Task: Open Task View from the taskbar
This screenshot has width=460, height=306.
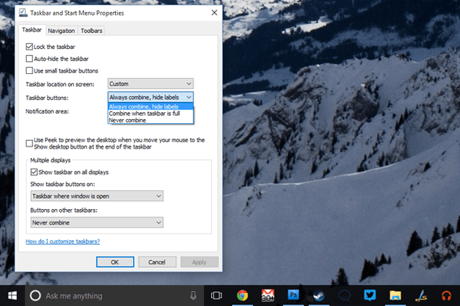Action: [216, 295]
